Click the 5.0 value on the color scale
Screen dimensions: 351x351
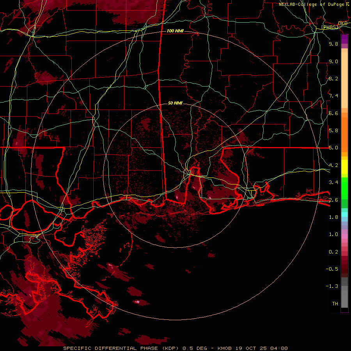click(x=333, y=148)
